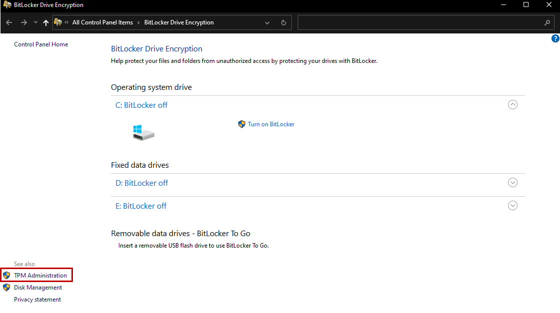
Task: Open the Privacy statement link
Action: pos(37,300)
